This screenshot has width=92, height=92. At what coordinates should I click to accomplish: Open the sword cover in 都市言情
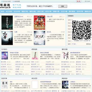65,55
